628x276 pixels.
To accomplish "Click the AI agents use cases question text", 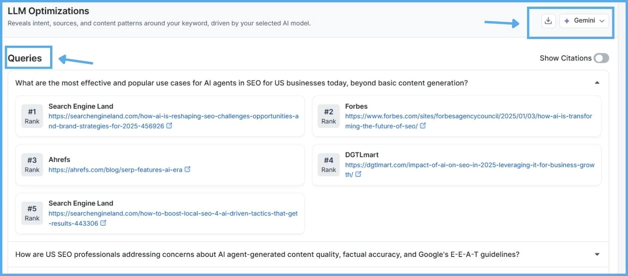I will click(241, 83).
